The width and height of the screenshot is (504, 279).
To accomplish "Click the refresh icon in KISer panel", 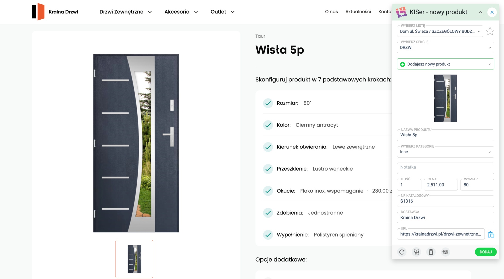I will tap(402, 252).
